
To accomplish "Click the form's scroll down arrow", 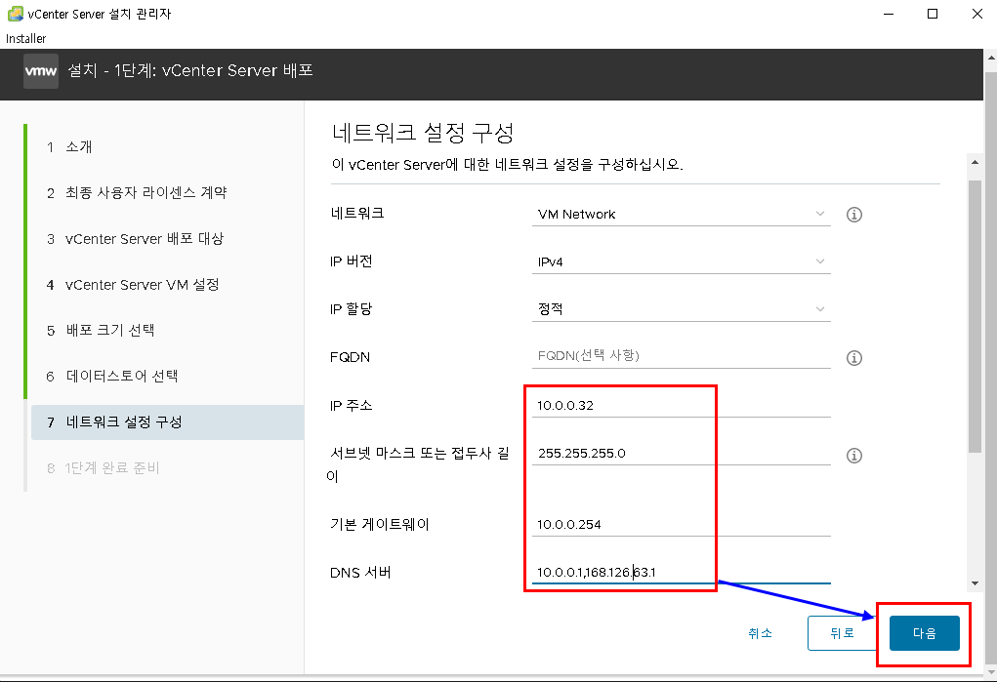I will click(x=975, y=583).
